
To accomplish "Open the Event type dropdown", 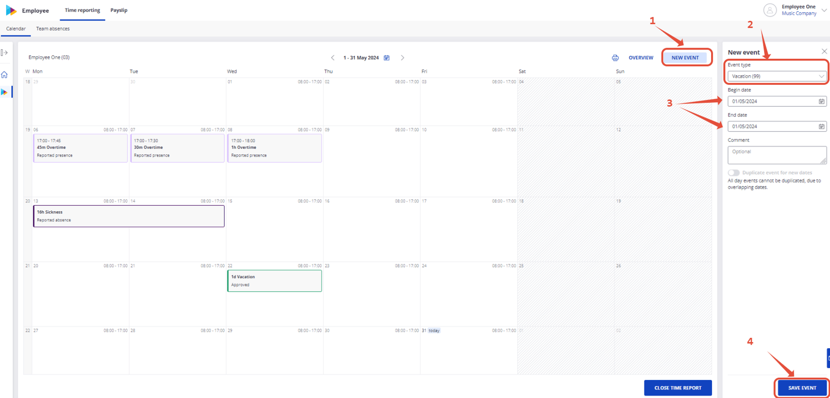I will click(x=777, y=76).
